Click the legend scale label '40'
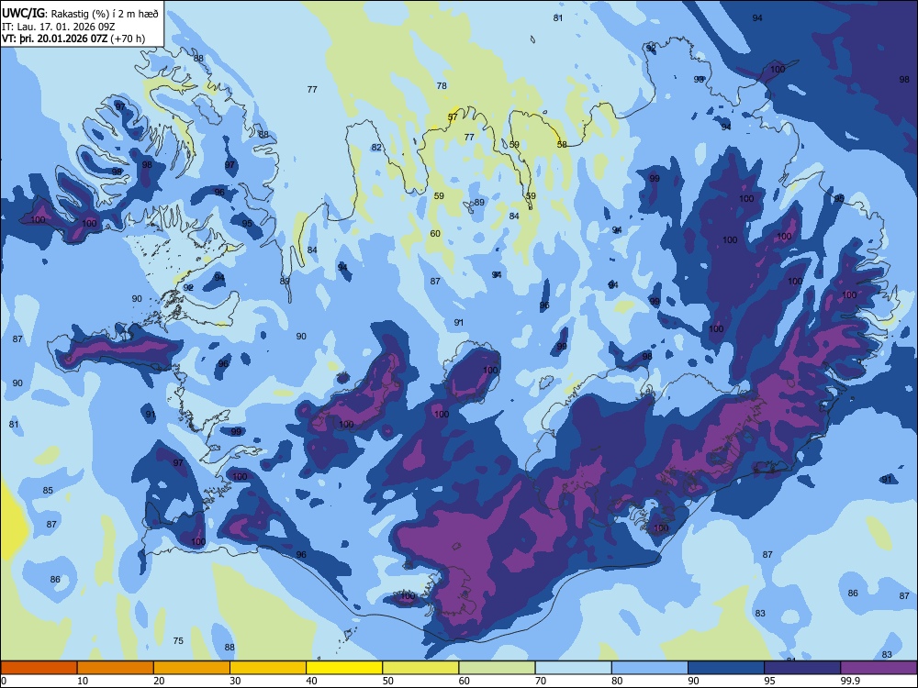This screenshot has width=918, height=688. click(x=311, y=681)
